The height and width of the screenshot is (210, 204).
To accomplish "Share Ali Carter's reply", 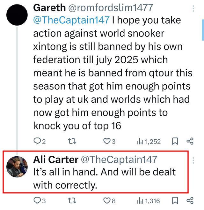I will (x=190, y=201).
